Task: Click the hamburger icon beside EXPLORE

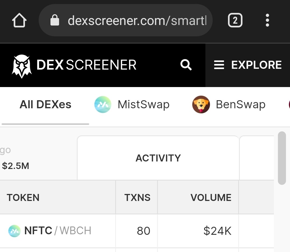Action: (x=219, y=65)
